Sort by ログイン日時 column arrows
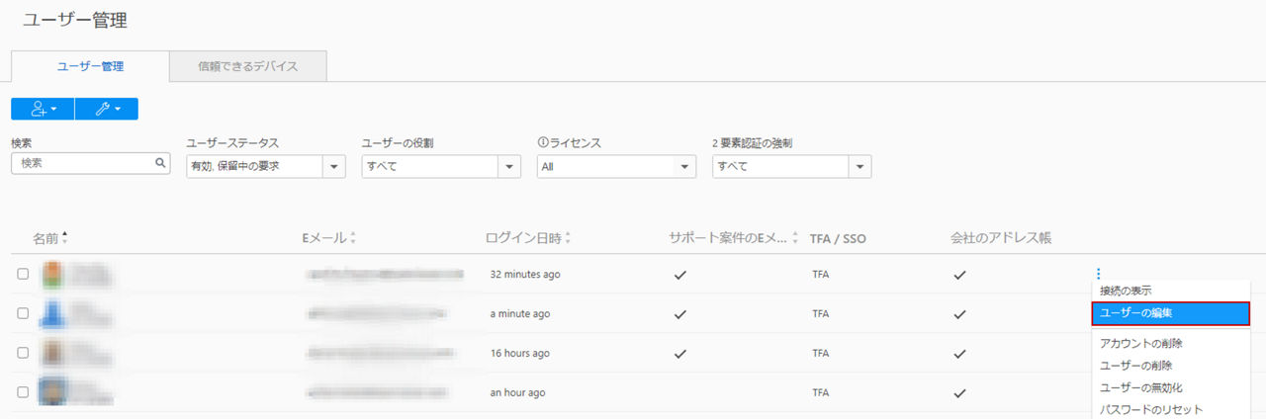Screen dimensions: 1266x419 coord(568,238)
